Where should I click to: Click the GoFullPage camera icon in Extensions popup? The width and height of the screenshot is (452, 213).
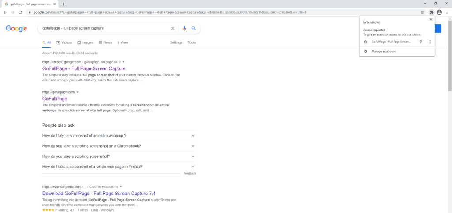tap(365, 42)
